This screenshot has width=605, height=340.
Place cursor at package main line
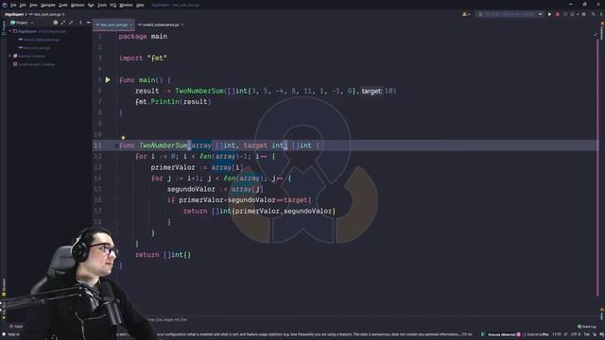pos(143,36)
